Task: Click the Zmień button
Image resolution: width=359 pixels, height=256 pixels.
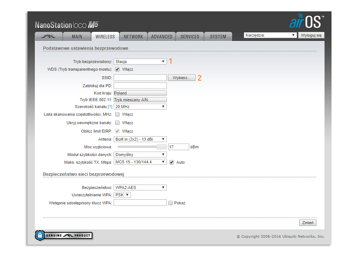Action: pyautogui.click(x=308, y=223)
